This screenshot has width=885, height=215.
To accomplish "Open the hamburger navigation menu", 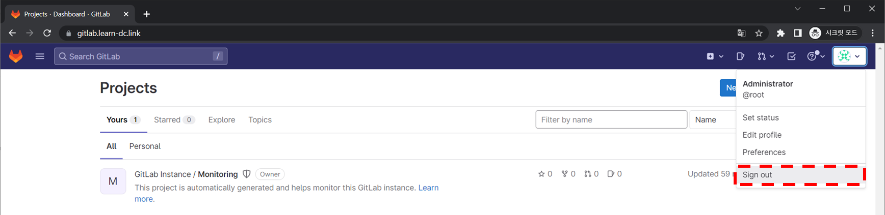I will point(40,56).
